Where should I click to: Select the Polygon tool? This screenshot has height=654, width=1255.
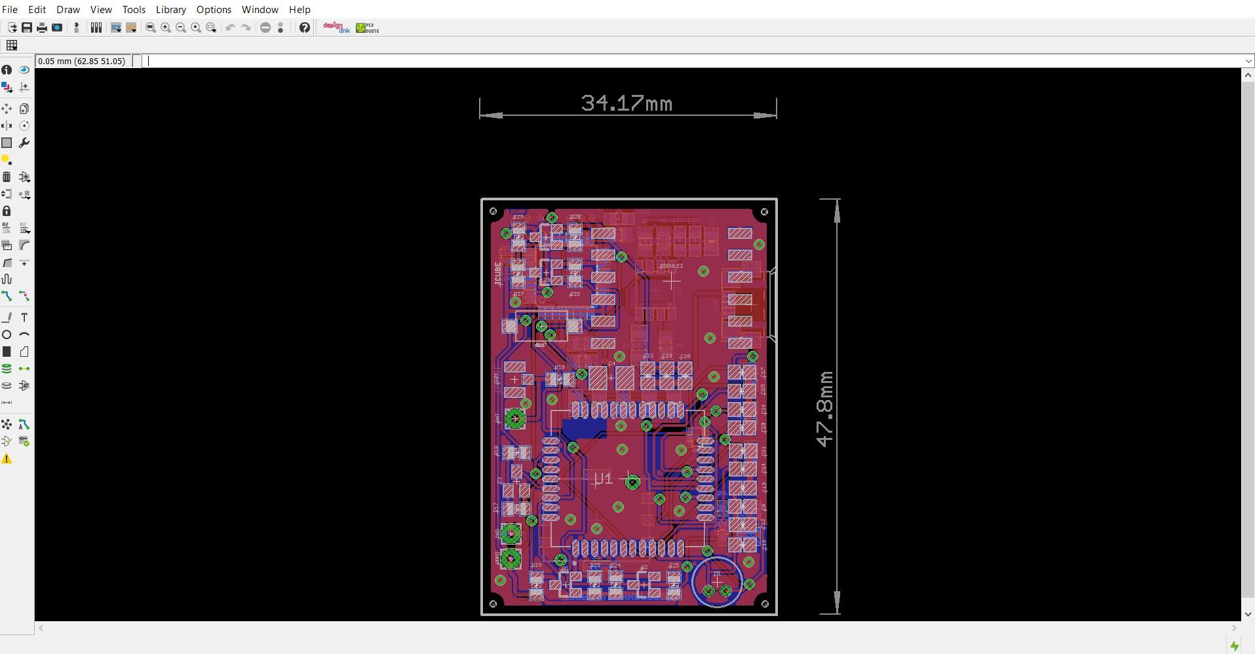tap(24, 352)
